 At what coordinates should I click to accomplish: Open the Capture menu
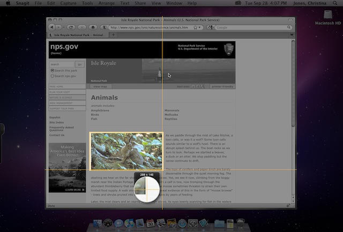pos(68,3)
